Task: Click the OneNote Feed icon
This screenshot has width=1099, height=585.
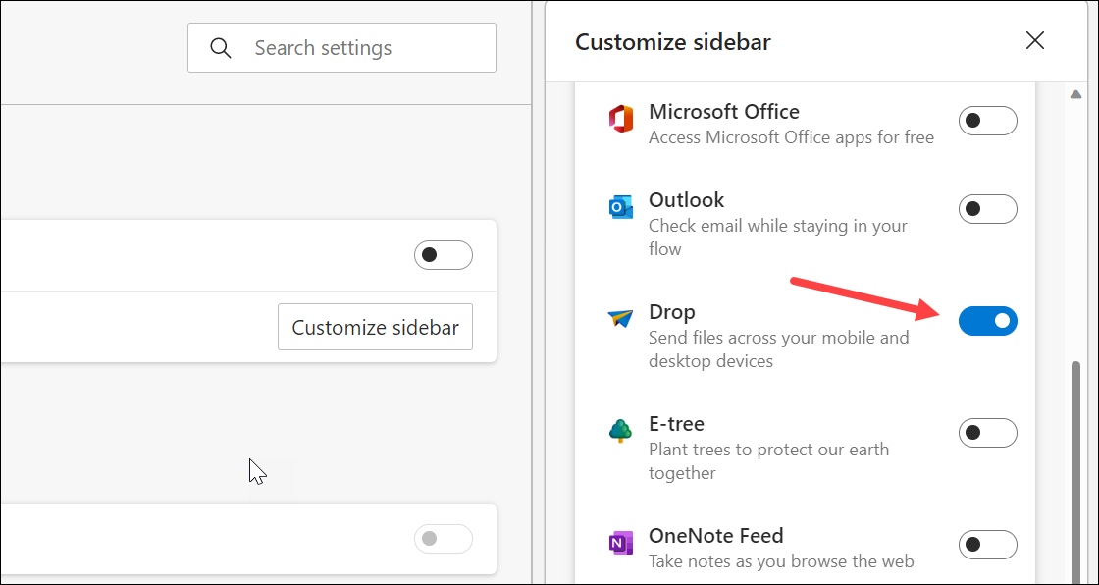Action: (x=621, y=544)
